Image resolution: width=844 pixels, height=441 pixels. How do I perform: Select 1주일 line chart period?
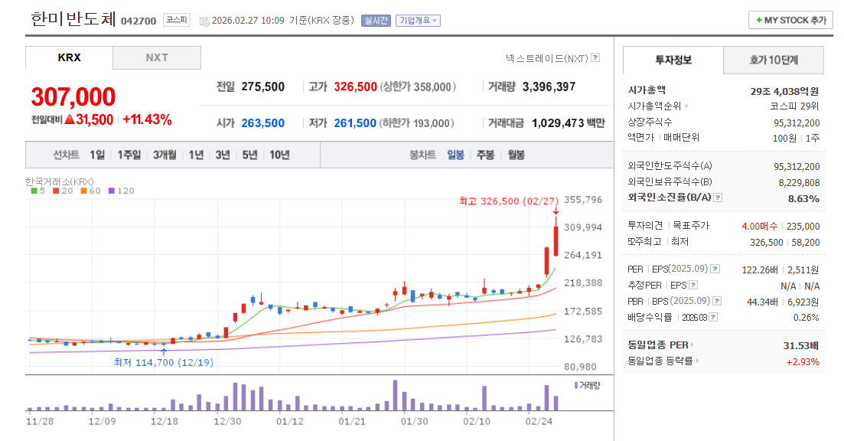click(x=129, y=155)
